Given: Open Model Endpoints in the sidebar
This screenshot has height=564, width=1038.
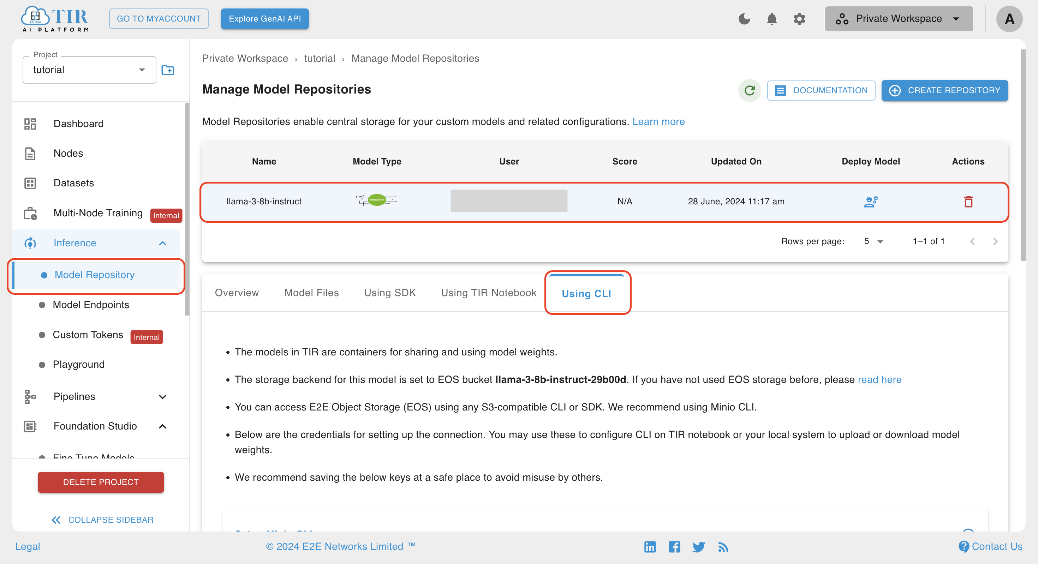Looking at the screenshot, I should tap(91, 305).
